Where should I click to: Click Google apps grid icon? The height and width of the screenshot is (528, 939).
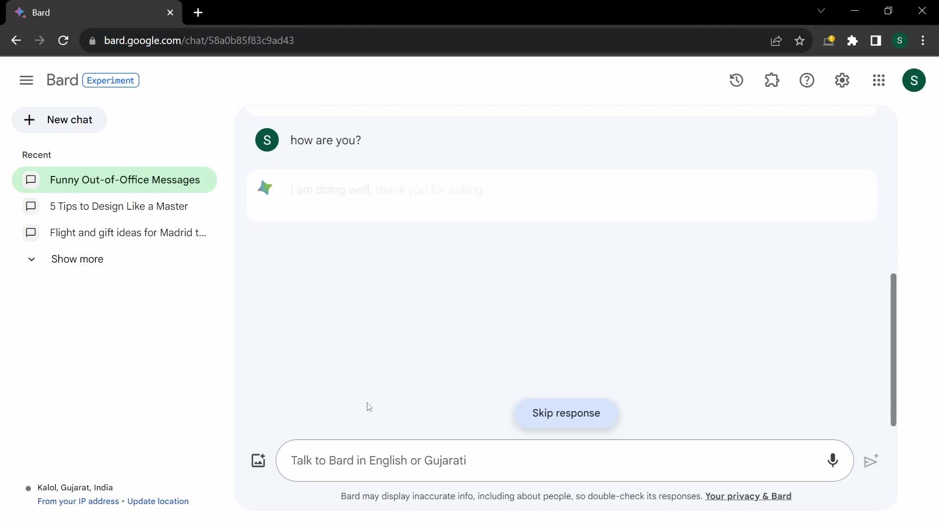pos(879,81)
